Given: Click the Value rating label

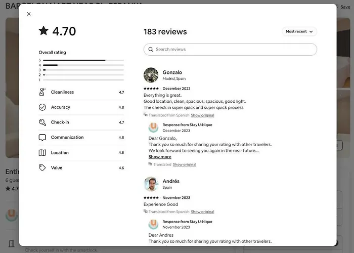Looking at the screenshot, I should coord(57,167).
